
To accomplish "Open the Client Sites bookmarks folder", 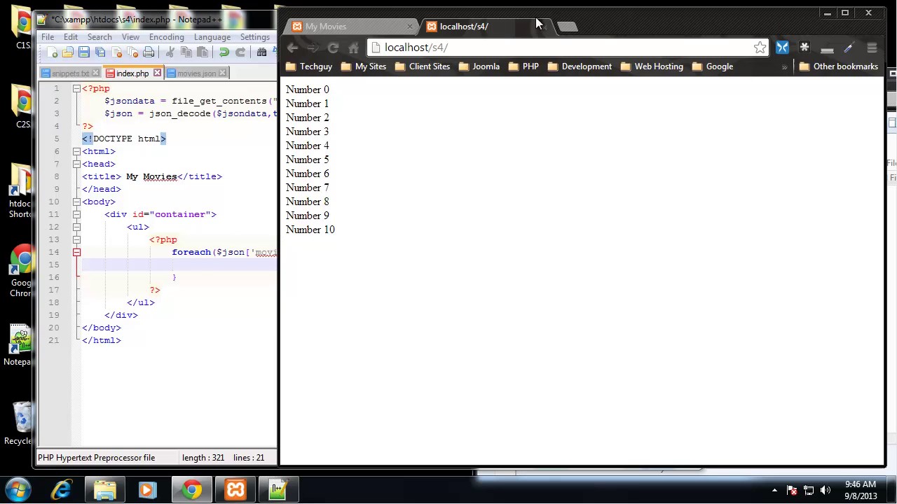I will [422, 66].
